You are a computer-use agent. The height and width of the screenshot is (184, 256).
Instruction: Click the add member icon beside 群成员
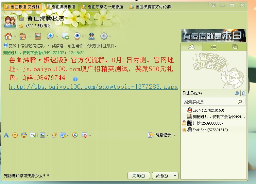[237, 93]
